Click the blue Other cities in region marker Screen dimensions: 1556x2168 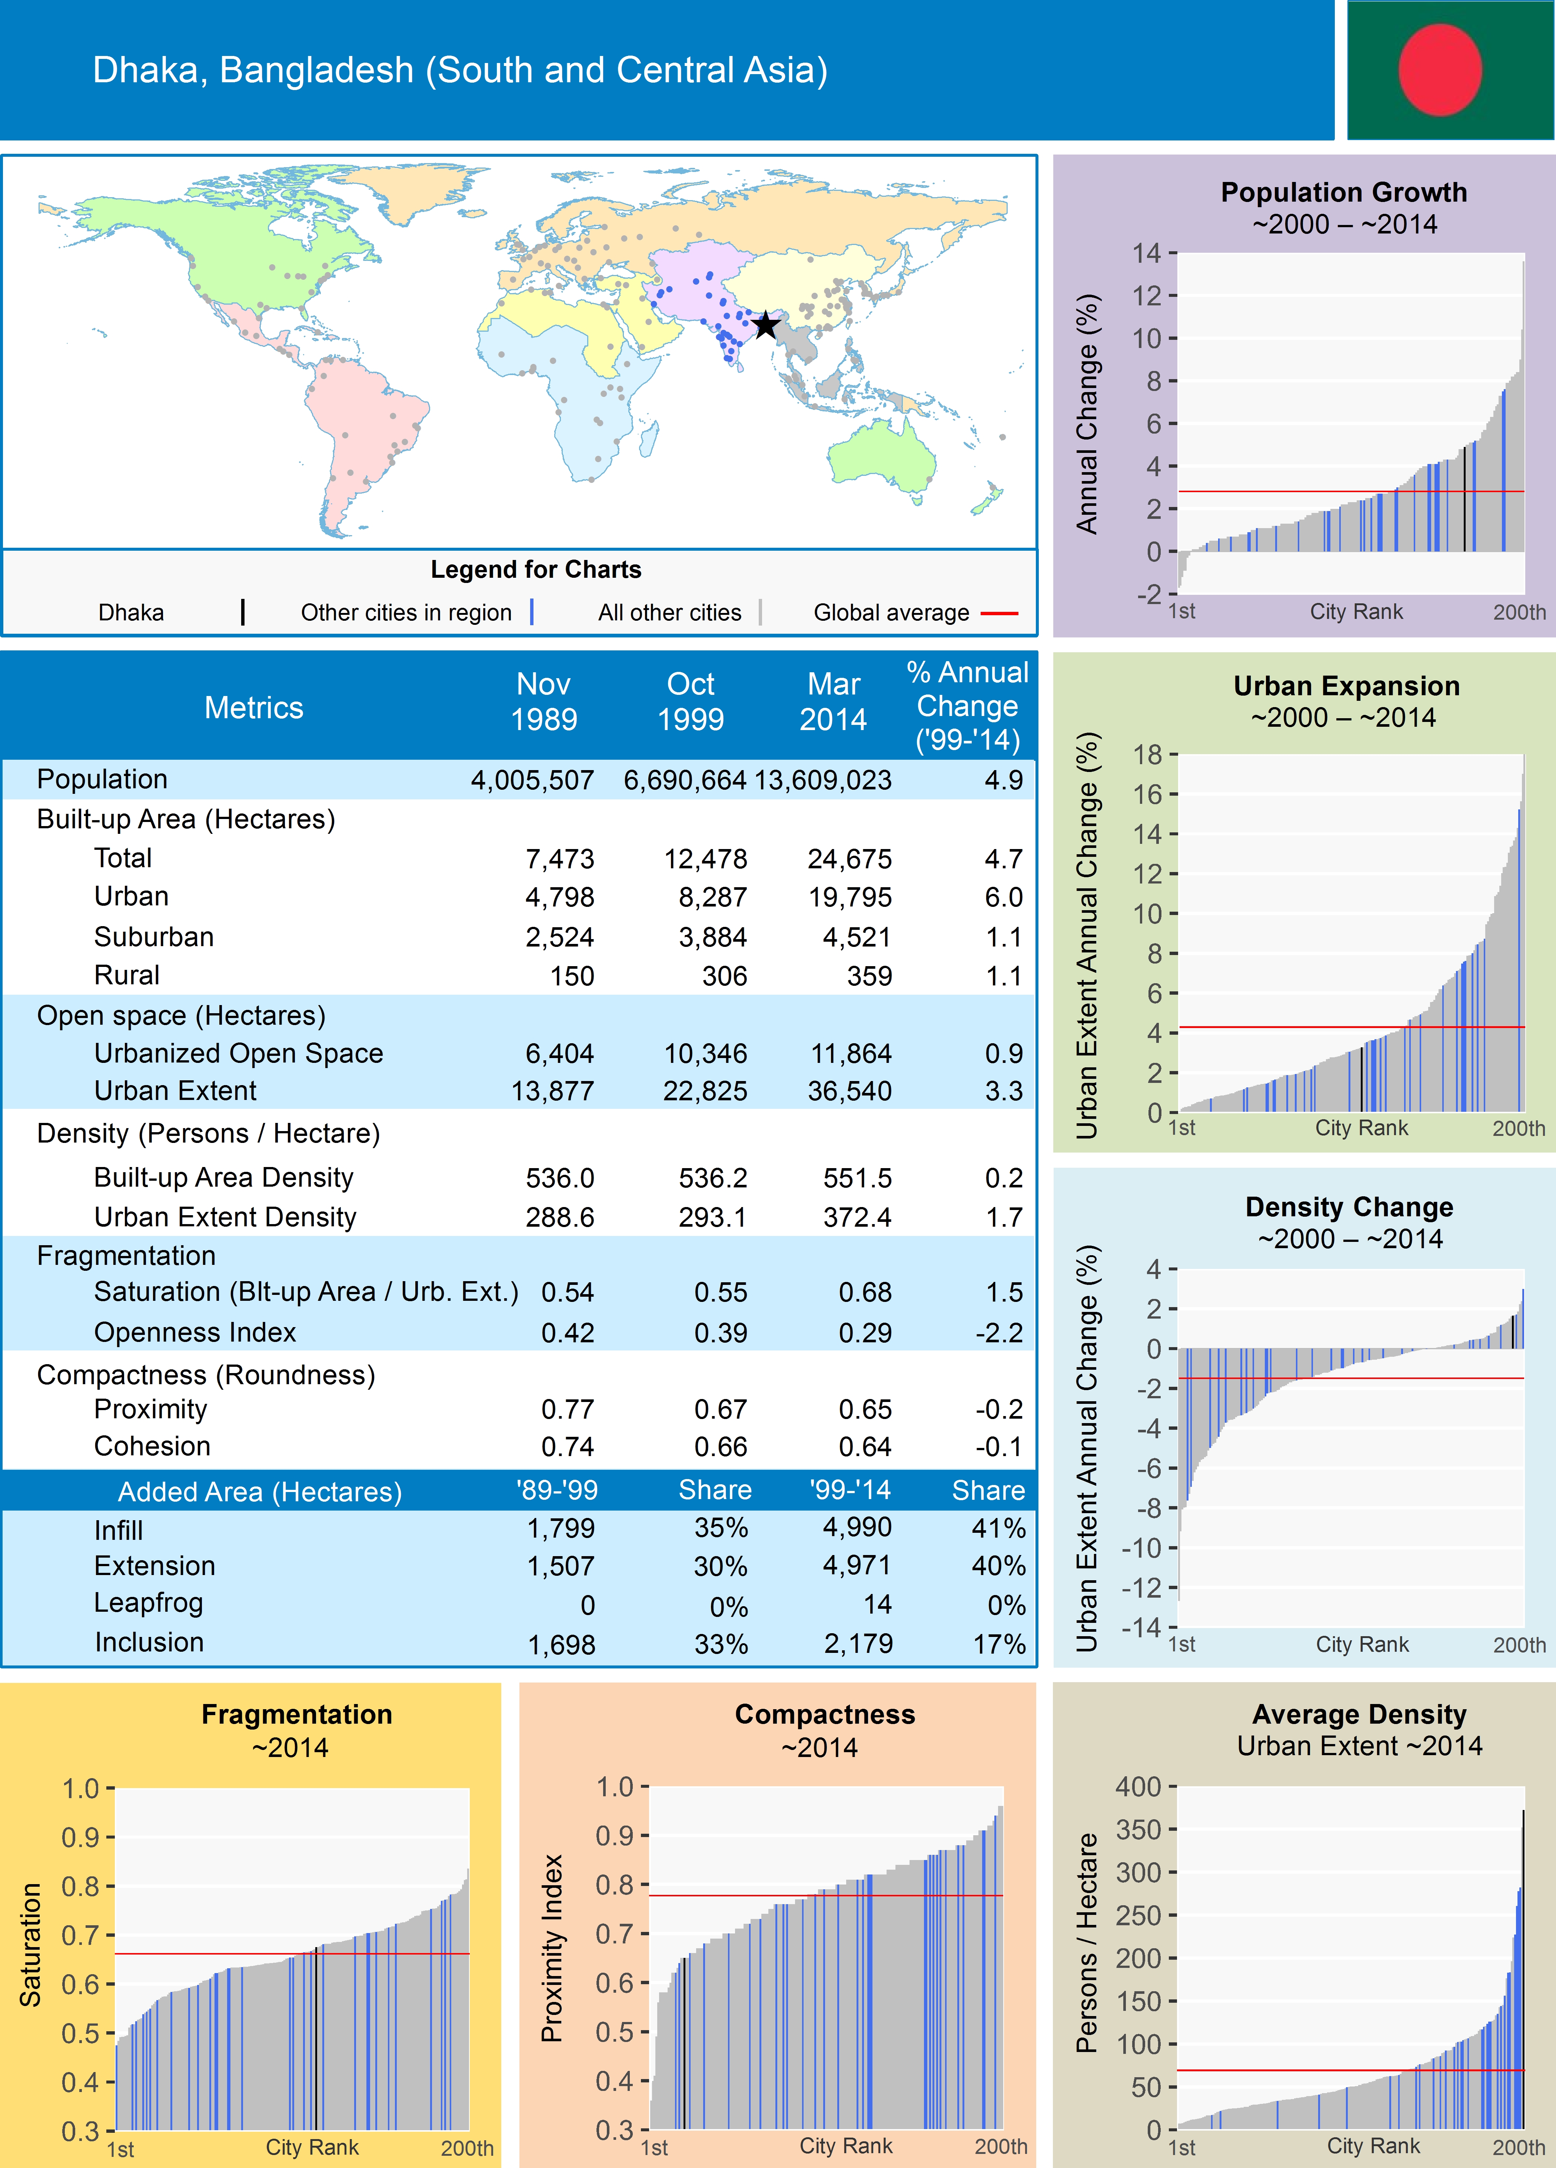[531, 612]
